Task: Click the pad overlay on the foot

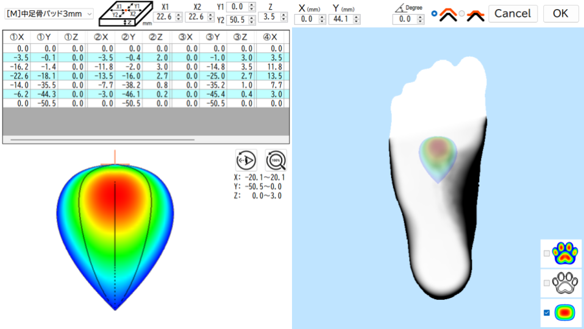Action: [438, 159]
